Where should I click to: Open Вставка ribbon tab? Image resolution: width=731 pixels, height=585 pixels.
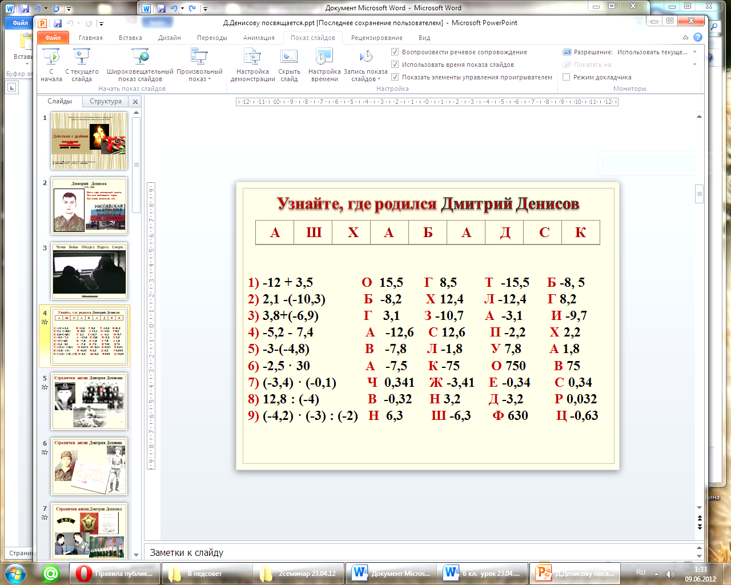pos(130,38)
